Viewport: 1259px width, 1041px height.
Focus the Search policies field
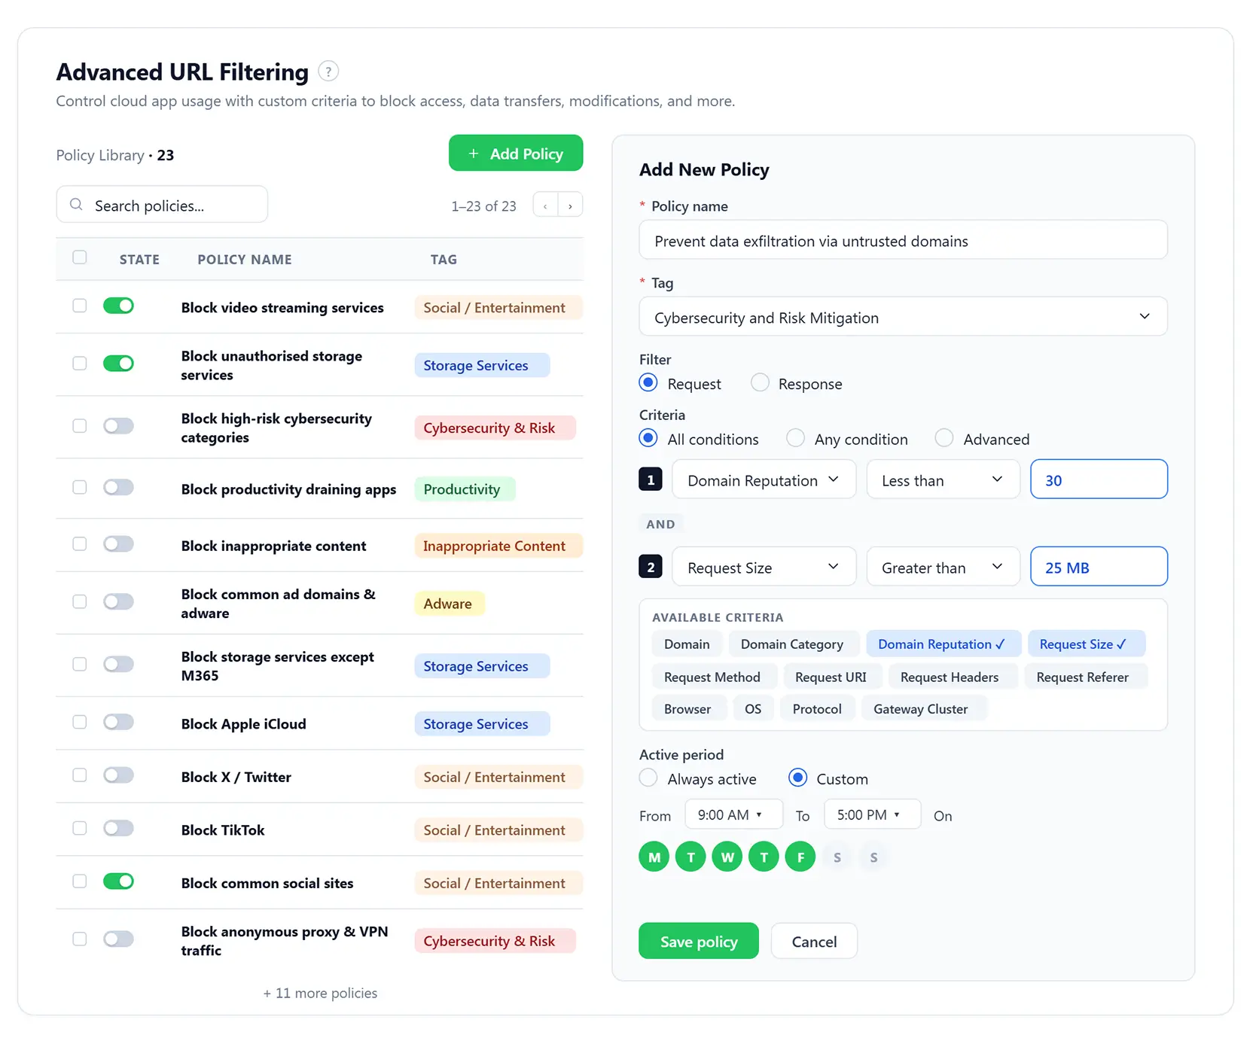pyautogui.click(x=162, y=205)
